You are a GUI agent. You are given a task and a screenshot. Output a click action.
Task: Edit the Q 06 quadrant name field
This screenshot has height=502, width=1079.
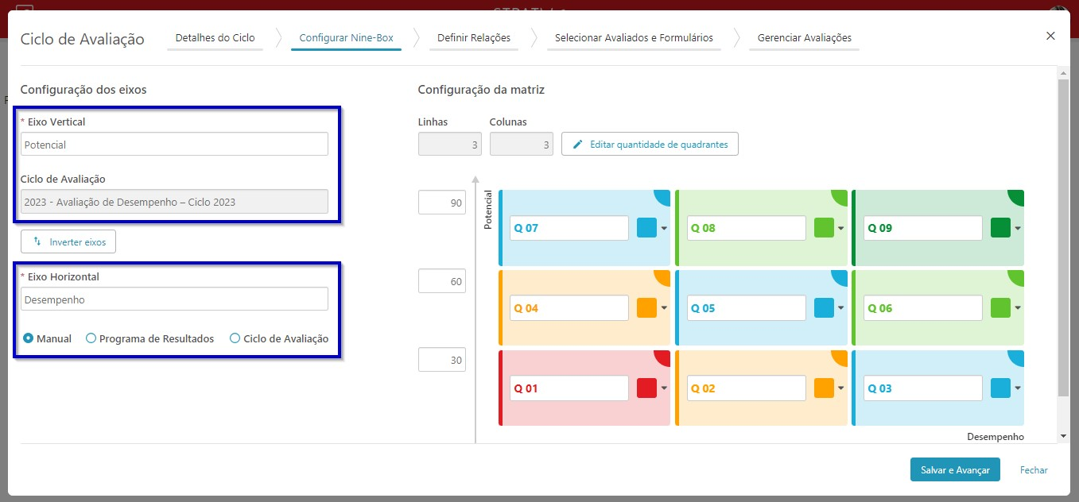[x=922, y=308]
